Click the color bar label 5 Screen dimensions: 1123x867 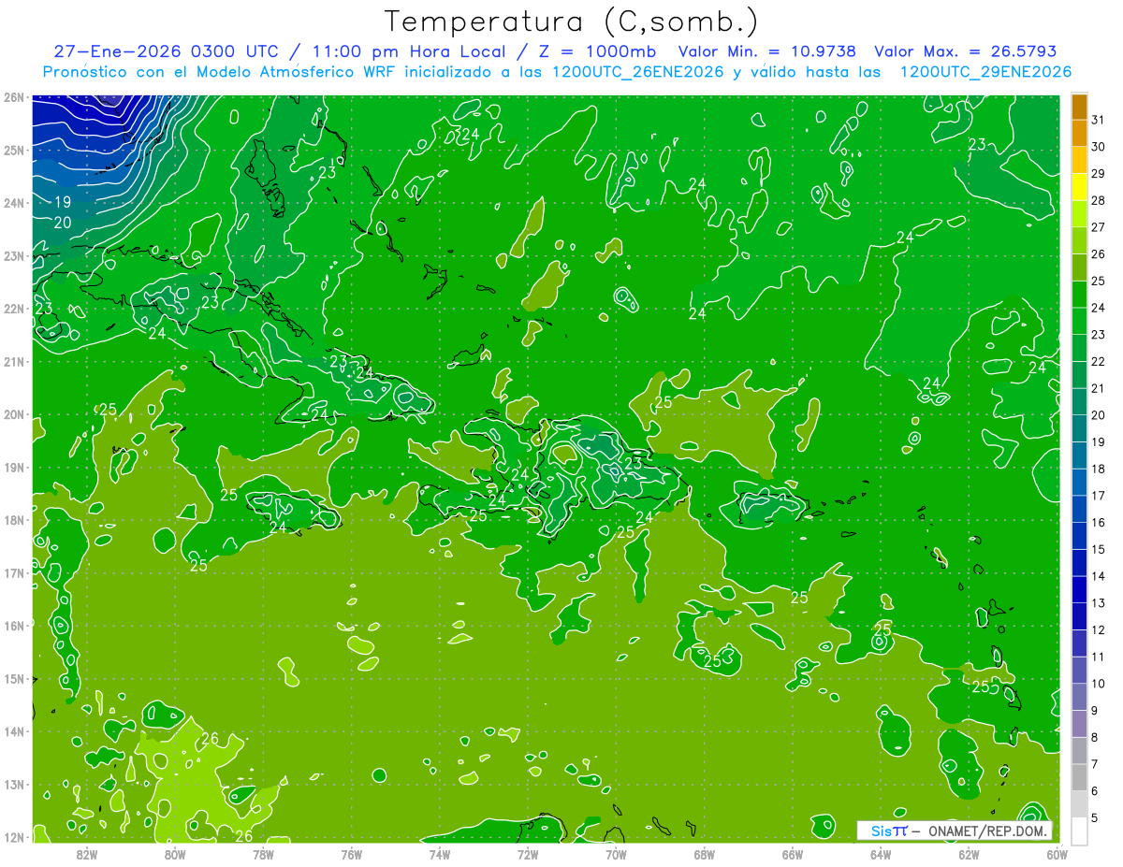click(1095, 818)
